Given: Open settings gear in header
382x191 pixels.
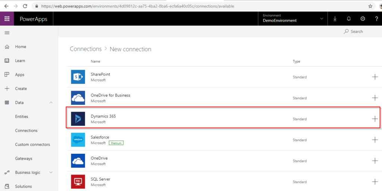Looking at the screenshot, I should tap(363, 19).
